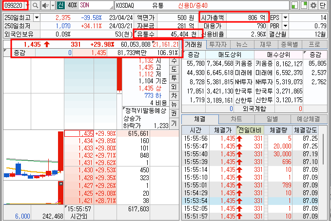Click the SDN stock name field

click(x=96, y=5)
